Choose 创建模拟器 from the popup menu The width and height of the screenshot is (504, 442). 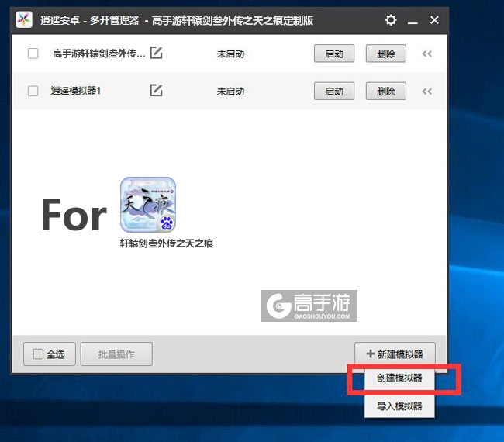[400, 380]
